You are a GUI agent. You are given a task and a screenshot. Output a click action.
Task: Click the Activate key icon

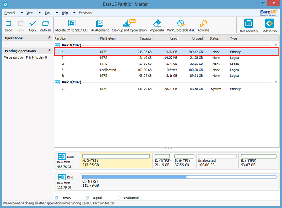[204, 23]
